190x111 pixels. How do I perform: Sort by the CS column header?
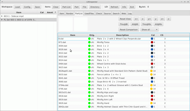pos(161,35)
